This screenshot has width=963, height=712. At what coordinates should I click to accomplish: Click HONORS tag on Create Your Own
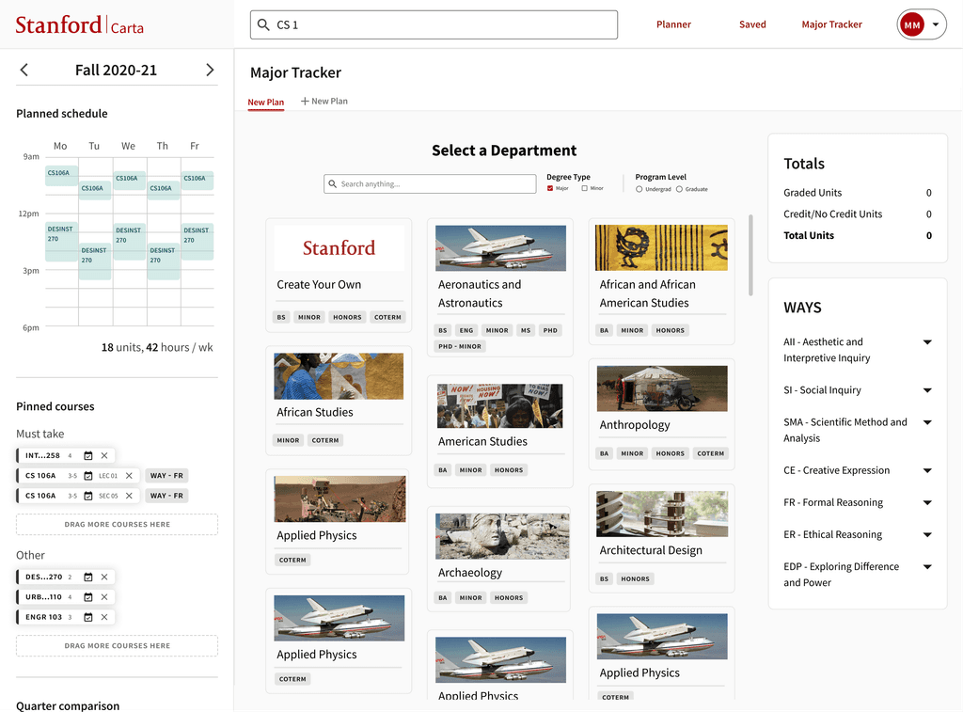click(348, 318)
